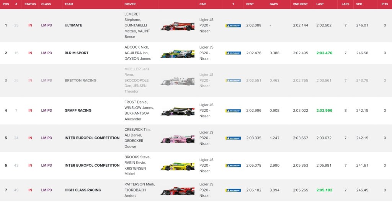Image resolution: width=392 pixels, height=203 pixels.
Task: Sort by the SPD column header
Action: click(x=359, y=4)
